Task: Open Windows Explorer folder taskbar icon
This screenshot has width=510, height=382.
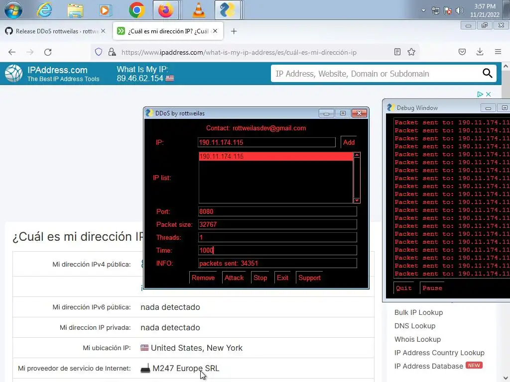Action: point(75,10)
